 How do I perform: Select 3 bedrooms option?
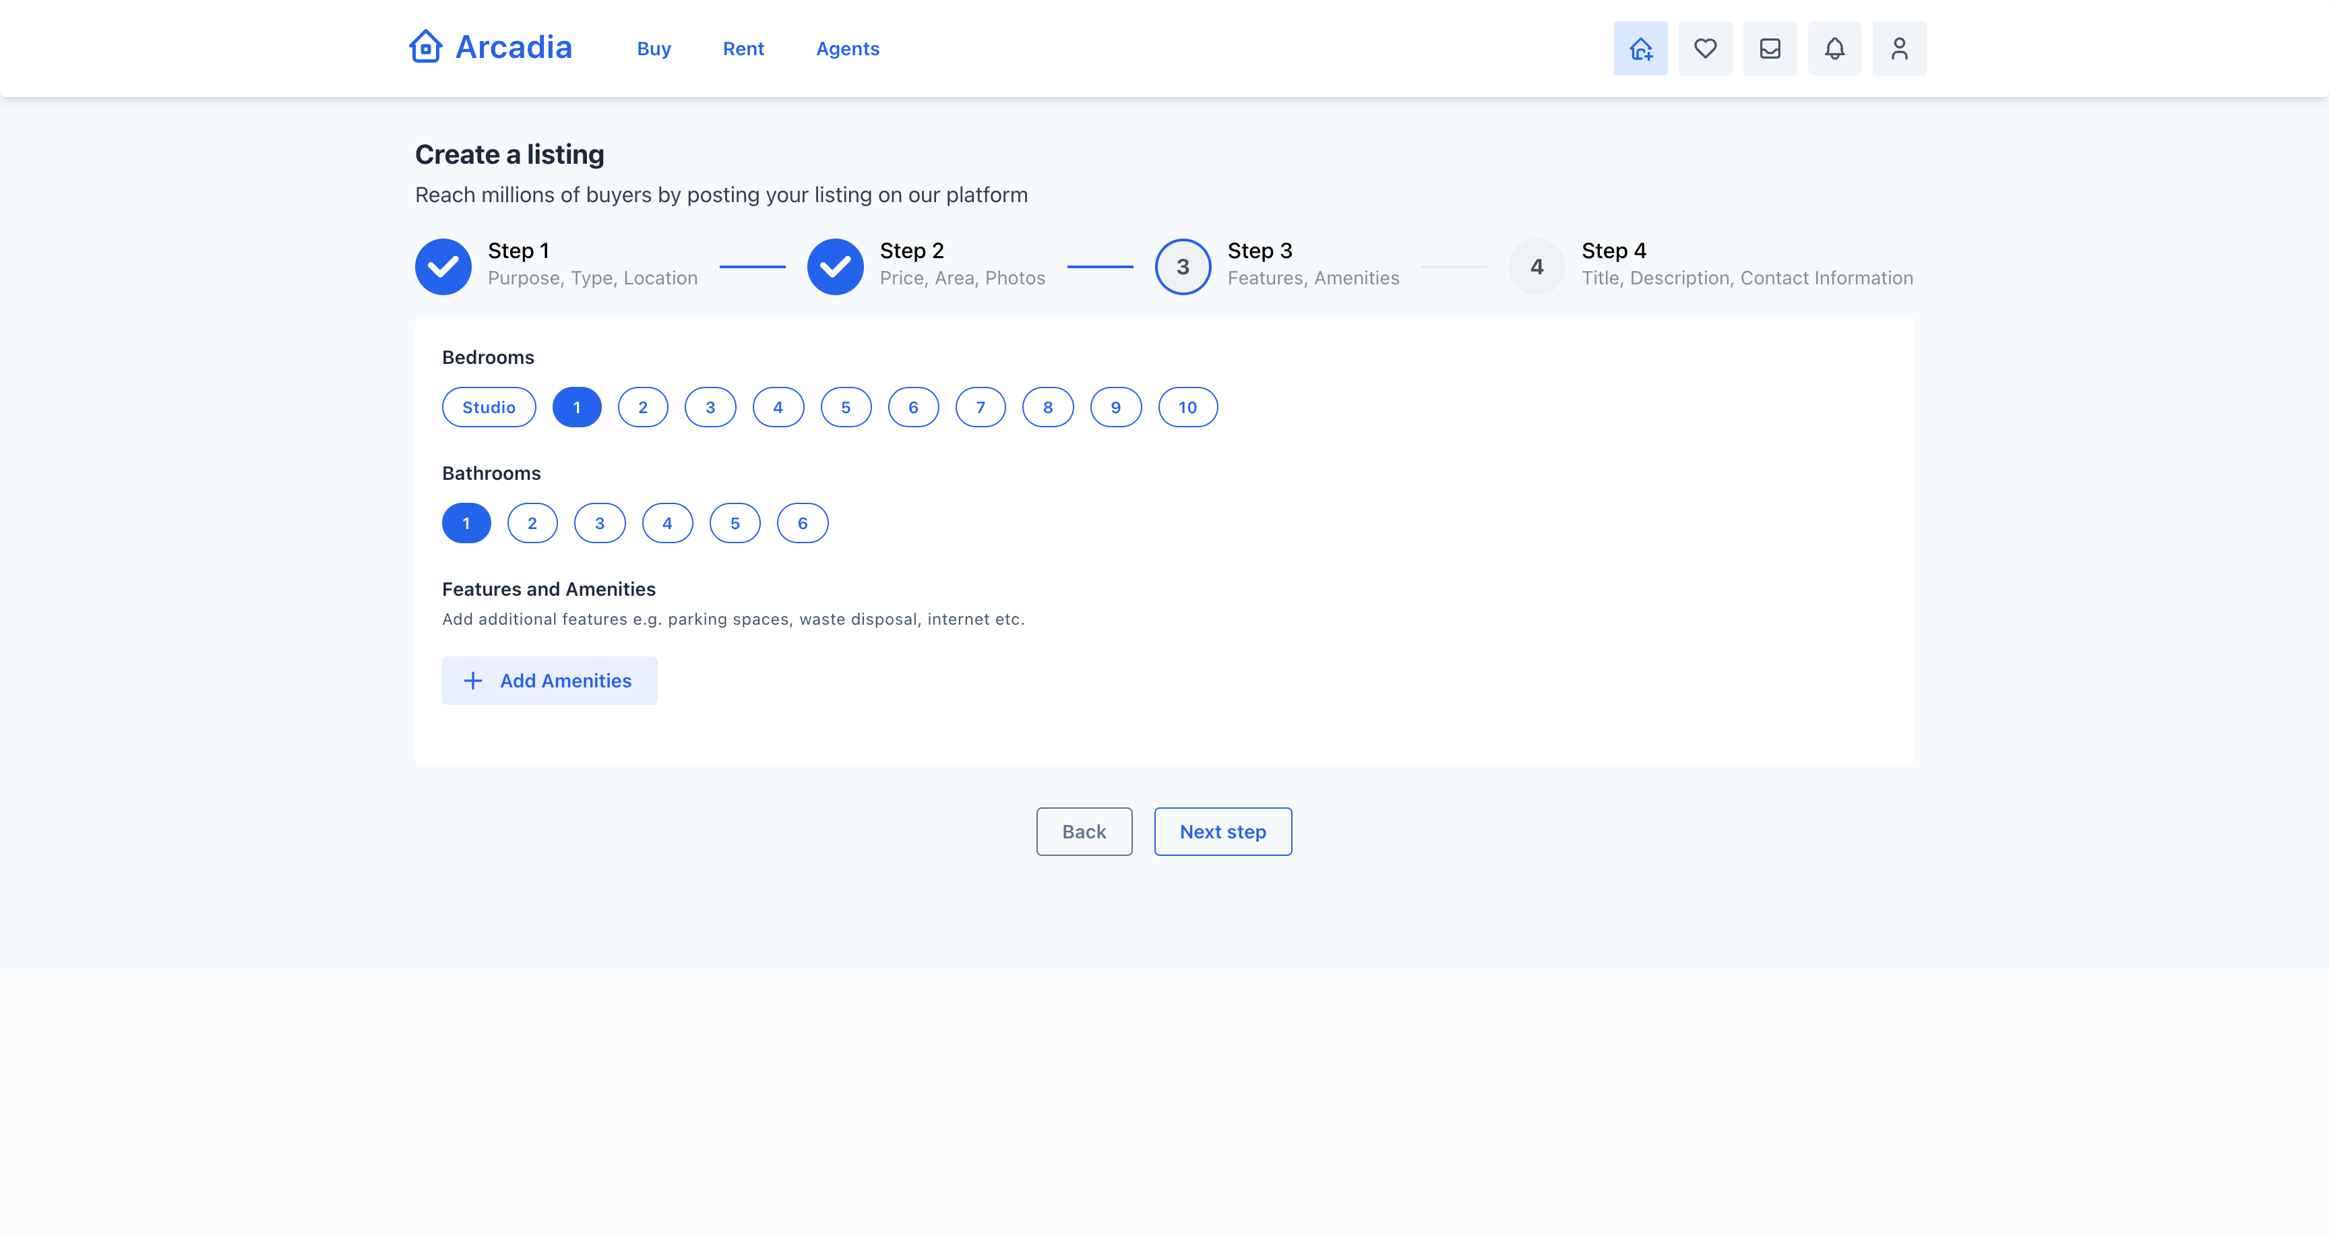(x=710, y=407)
